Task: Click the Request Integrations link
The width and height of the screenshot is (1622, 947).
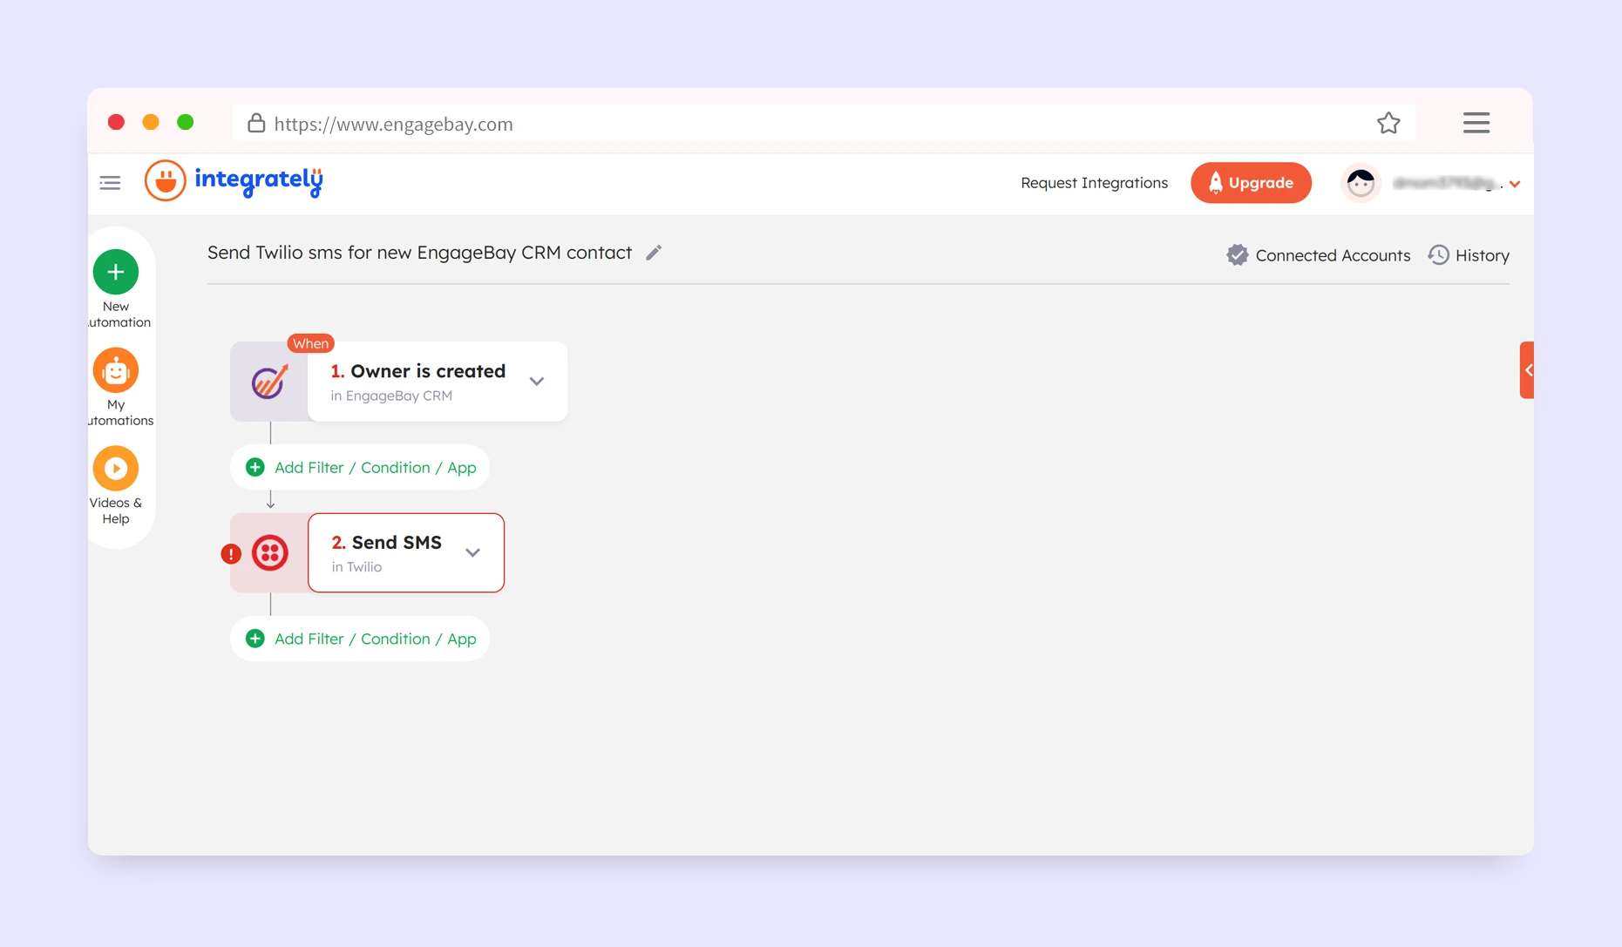Action: click(x=1094, y=183)
